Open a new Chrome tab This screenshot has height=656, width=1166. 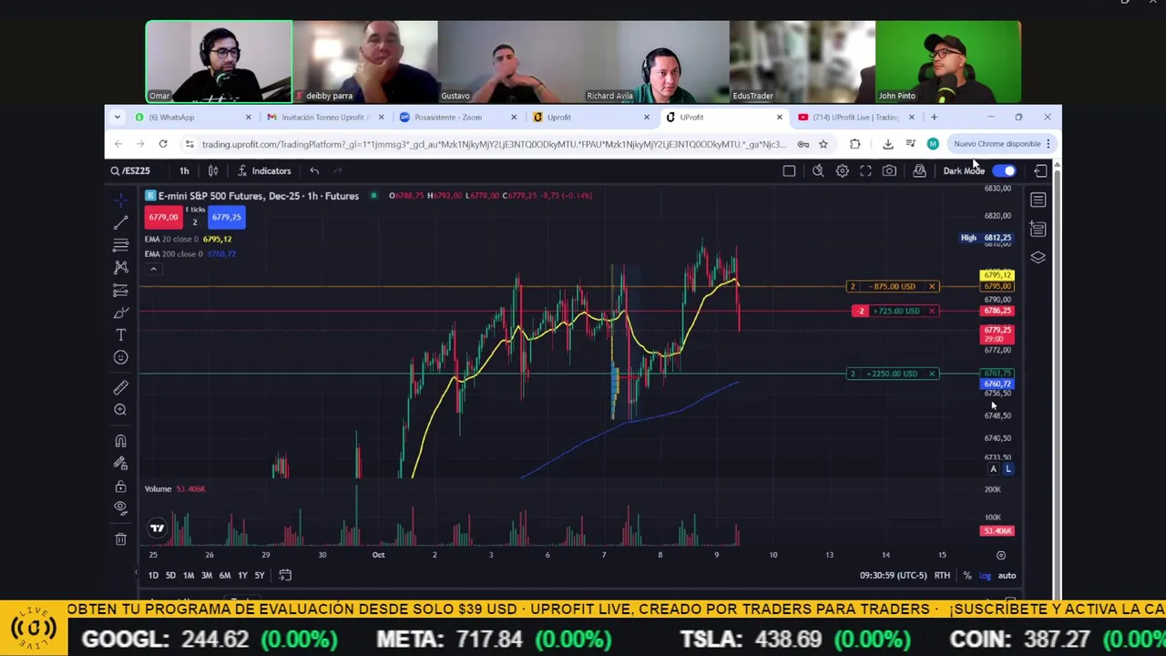(934, 117)
